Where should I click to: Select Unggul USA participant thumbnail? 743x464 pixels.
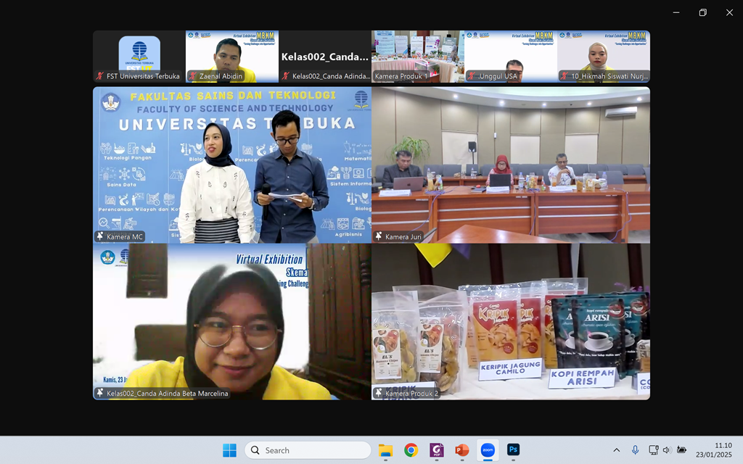511,56
